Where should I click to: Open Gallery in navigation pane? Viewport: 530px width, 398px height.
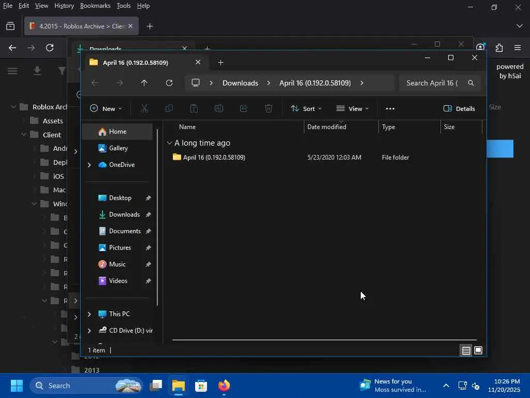coord(117,148)
